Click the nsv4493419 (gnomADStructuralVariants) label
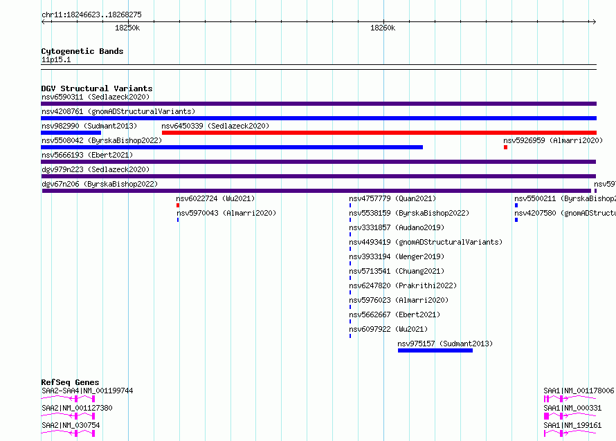Viewport: 616px width, 441px height. tap(426, 242)
